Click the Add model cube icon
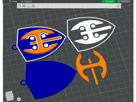The width and height of the screenshot is (136, 102). [x=20, y=6]
